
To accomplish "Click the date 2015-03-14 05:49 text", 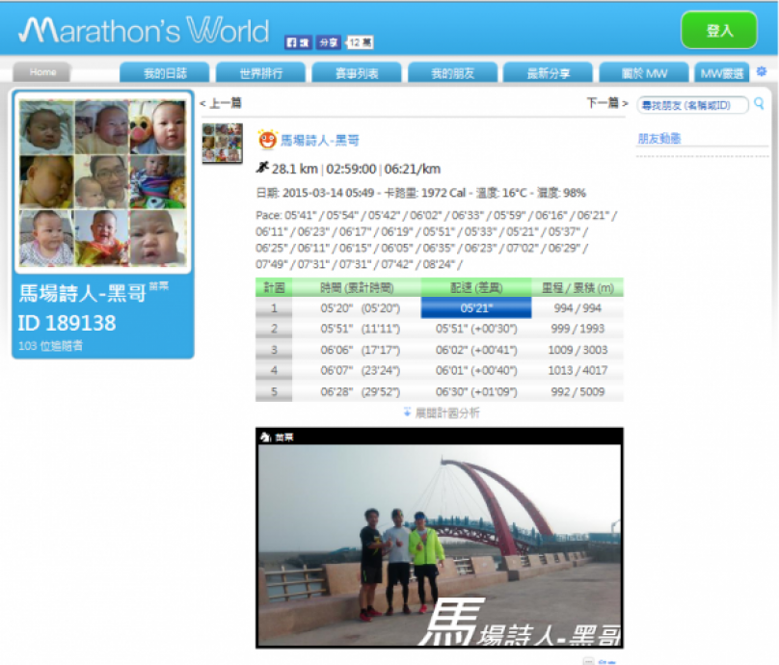I will point(328,193).
